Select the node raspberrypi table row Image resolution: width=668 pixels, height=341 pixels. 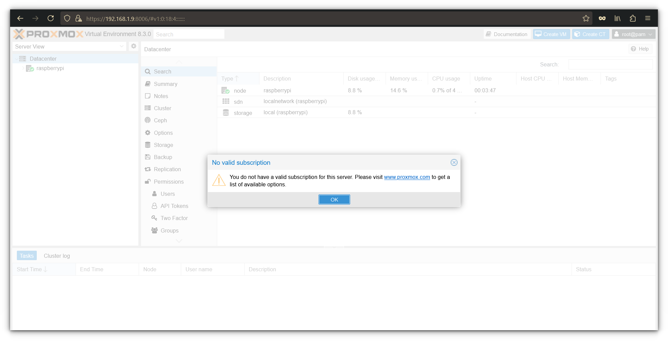[x=437, y=90]
